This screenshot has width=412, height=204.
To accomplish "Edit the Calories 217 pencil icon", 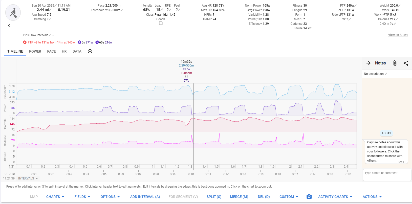I will coord(397,19).
